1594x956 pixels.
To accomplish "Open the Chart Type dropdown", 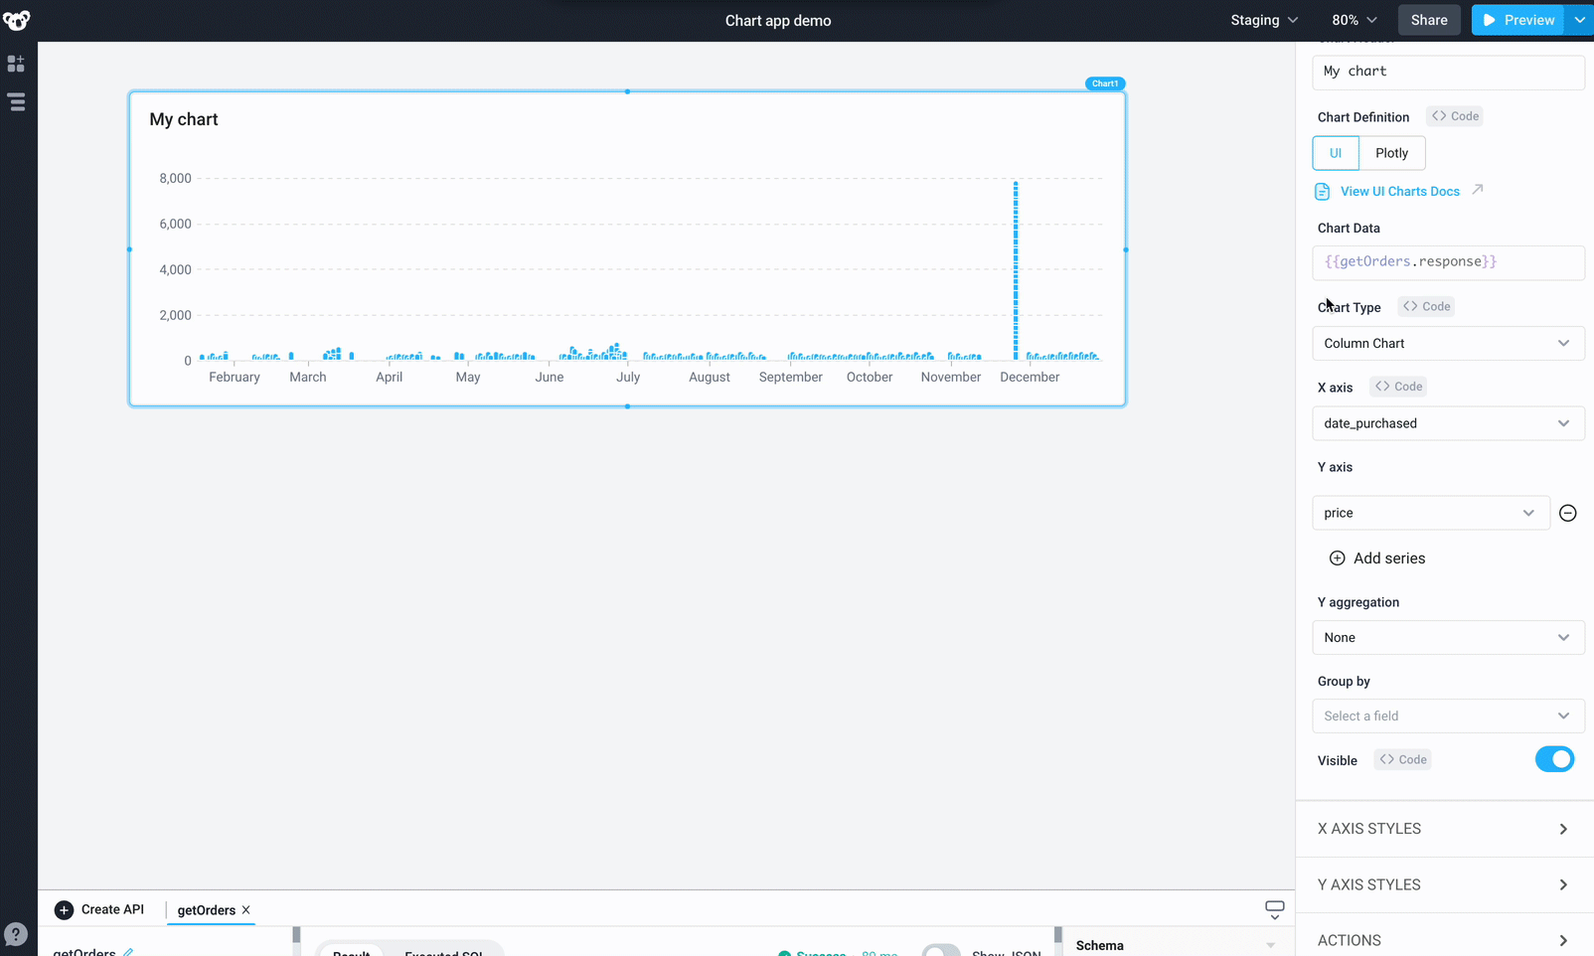I will coord(1447,343).
